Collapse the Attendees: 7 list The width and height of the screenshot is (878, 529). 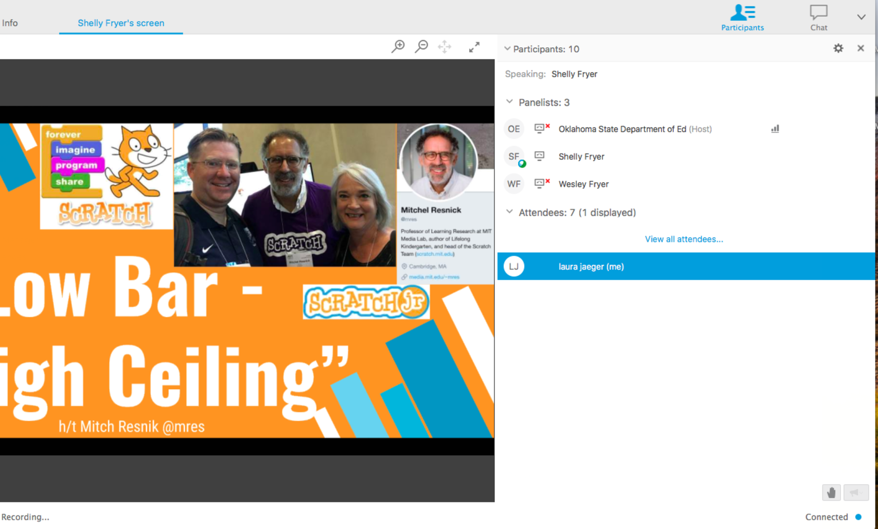tap(509, 212)
